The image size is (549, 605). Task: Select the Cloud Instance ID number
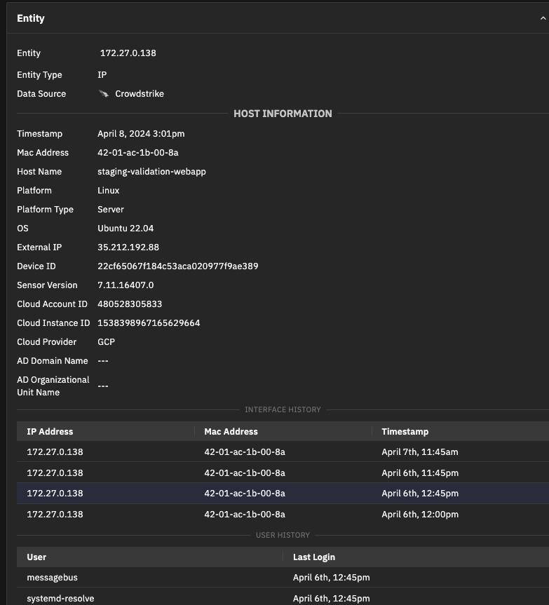pyautogui.click(x=149, y=323)
